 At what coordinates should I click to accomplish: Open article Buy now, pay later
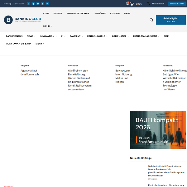point(124,76)
